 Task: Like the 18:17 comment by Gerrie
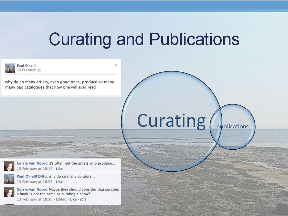pyautogui.click(x=59, y=169)
